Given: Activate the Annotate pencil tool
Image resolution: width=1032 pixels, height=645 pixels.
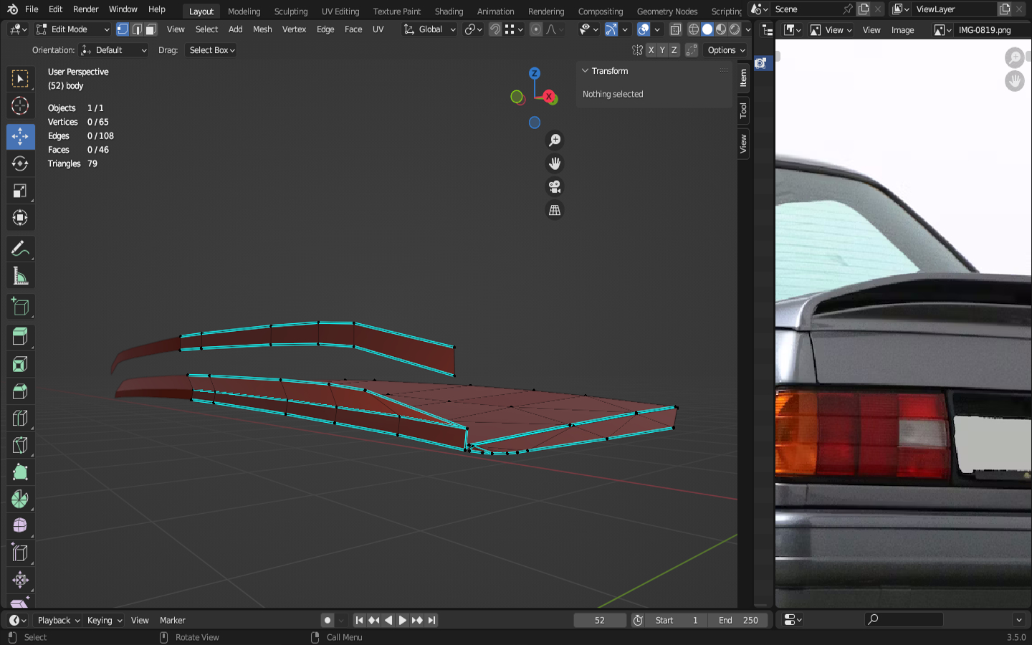Looking at the screenshot, I should tap(20, 249).
